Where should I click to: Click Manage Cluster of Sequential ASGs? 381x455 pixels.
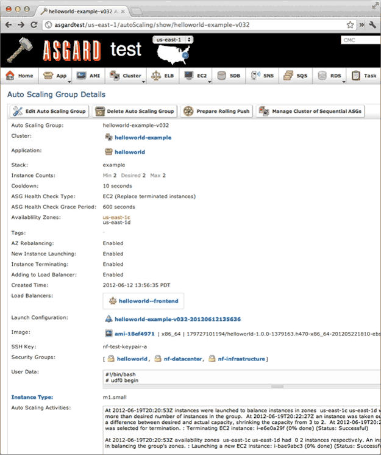pyautogui.click(x=310, y=111)
